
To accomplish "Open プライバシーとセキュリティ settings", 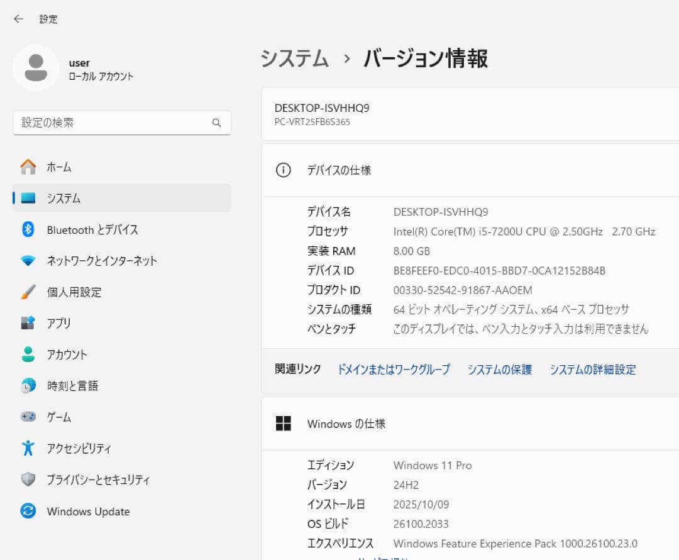I will tap(122, 479).
